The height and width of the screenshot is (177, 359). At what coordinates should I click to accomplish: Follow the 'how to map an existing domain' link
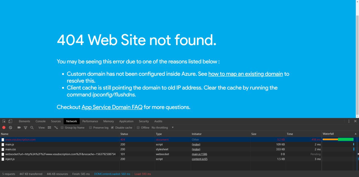tap(245, 74)
